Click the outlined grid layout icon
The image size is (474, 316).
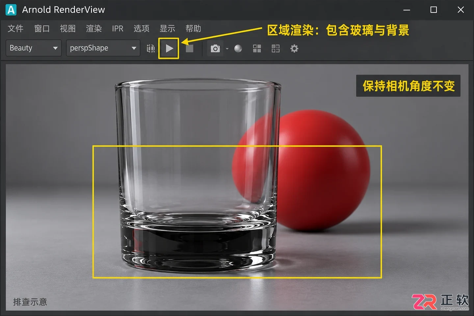pyautogui.click(x=276, y=49)
